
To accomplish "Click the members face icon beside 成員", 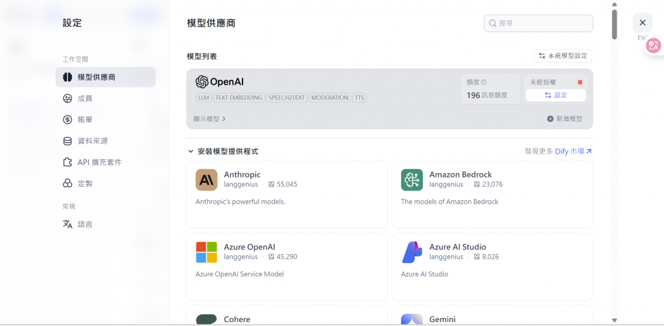I will pyautogui.click(x=67, y=99).
